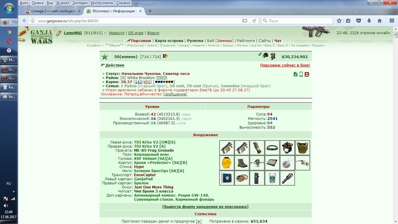Viewport: 398px width, 224px height.
Task: Open the Pocket icon in Firefox toolbar
Action: [359, 21]
